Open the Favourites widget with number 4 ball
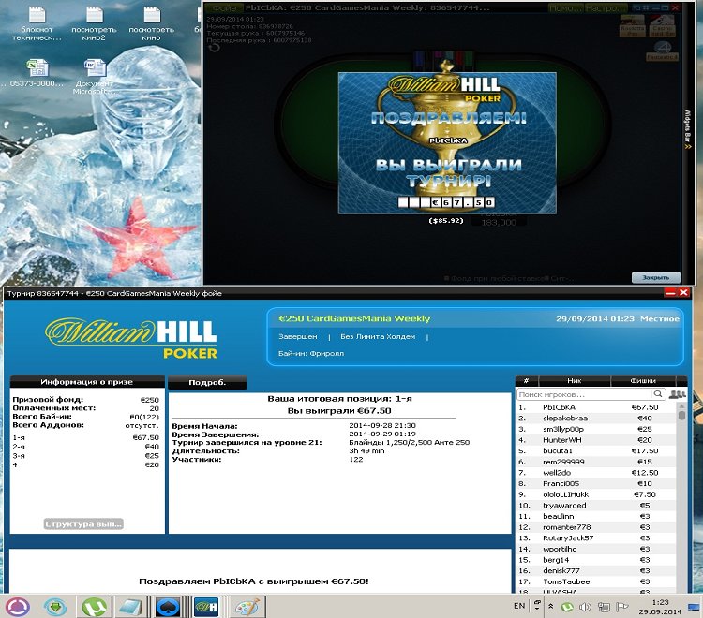This screenshot has width=703, height=618. (x=662, y=51)
